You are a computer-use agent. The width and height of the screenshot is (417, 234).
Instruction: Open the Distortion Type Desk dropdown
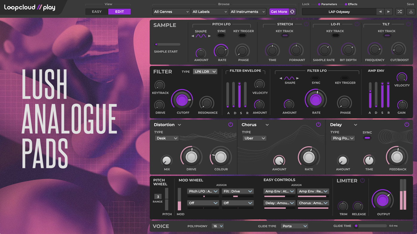pyautogui.click(x=167, y=138)
